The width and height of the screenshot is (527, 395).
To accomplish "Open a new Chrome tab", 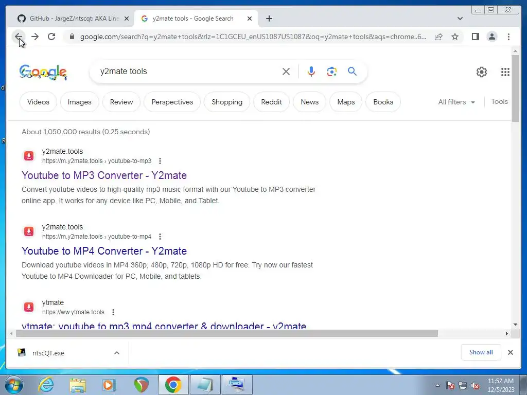I will (x=269, y=19).
